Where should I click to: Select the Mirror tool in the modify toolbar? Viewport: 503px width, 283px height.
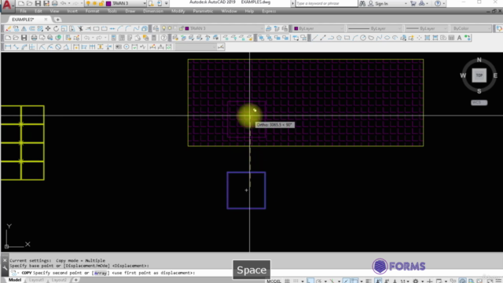click(24, 28)
